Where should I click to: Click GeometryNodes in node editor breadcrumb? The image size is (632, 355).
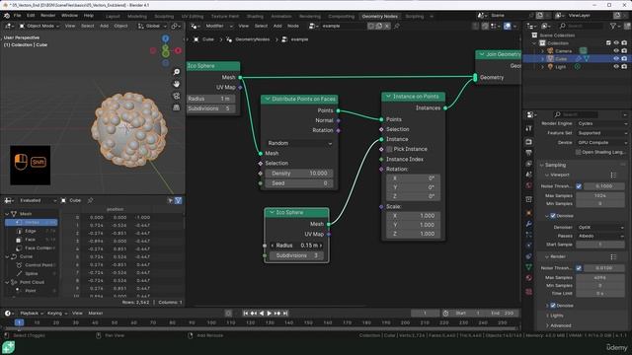click(253, 39)
